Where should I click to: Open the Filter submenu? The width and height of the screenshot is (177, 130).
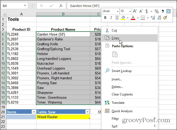[130, 119]
